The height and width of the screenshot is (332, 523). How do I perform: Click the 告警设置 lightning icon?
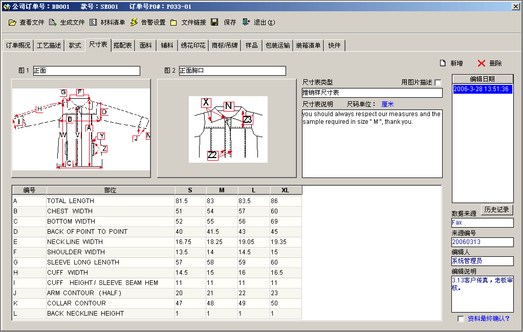(x=134, y=23)
